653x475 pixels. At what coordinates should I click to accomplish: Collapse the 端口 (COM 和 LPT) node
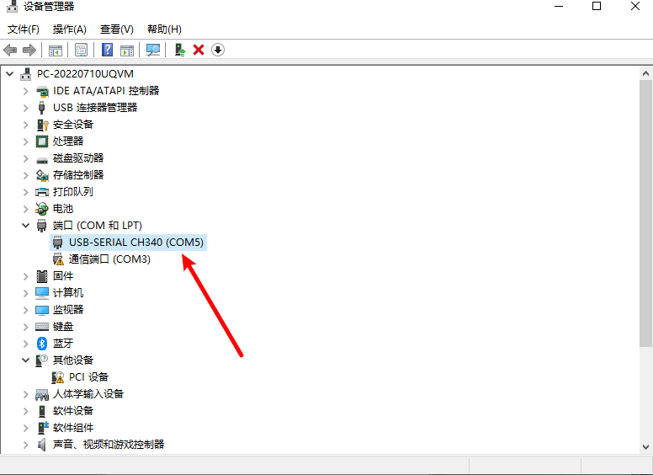(x=25, y=226)
